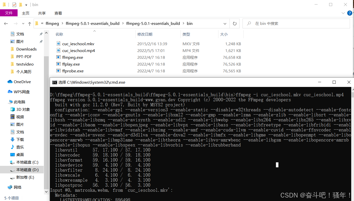Sort files by 大小 column

point(224,34)
